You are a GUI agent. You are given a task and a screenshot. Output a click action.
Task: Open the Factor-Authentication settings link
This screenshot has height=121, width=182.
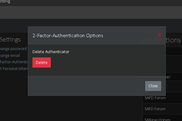(14, 62)
